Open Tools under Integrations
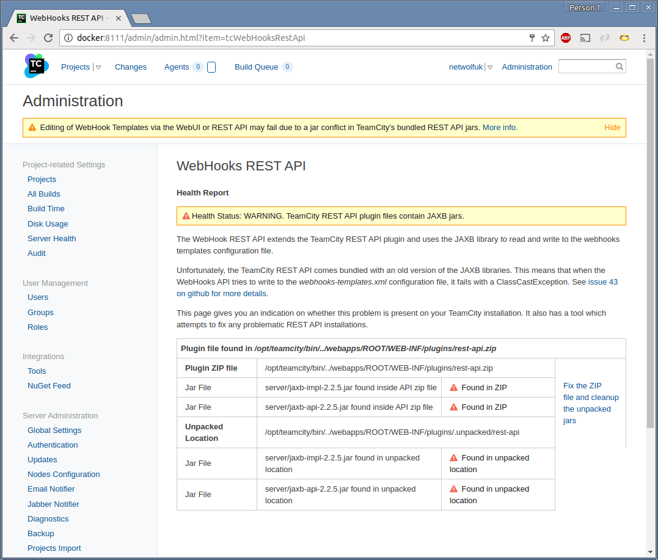 pyautogui.click(x=37, y=371)
